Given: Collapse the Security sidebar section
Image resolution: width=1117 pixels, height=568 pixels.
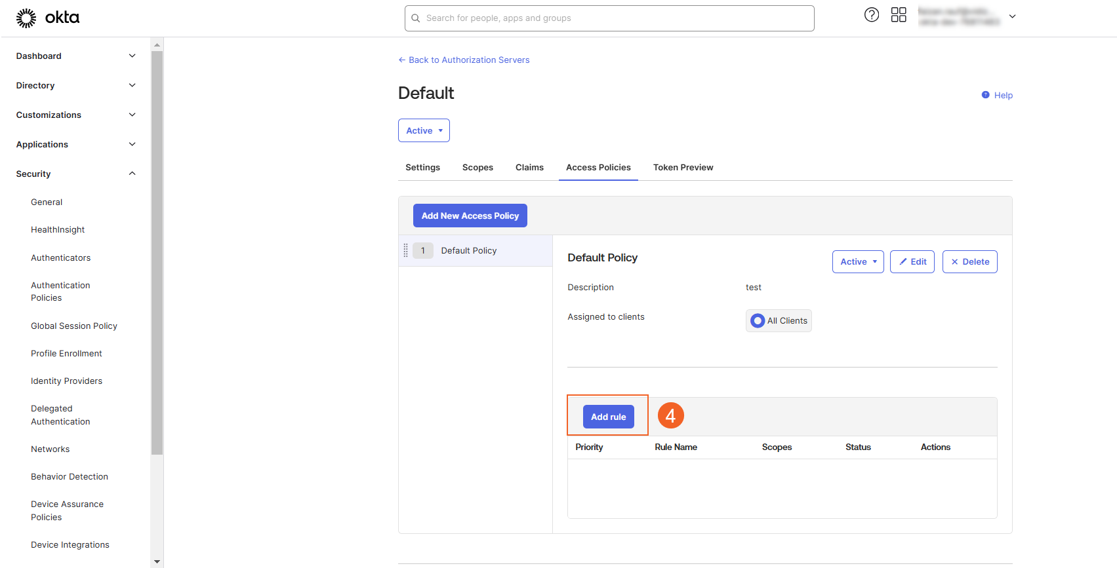Looking at the screenshot, I should click(132, 174).
